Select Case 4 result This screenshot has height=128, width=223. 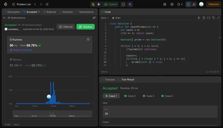click(167, 96)
